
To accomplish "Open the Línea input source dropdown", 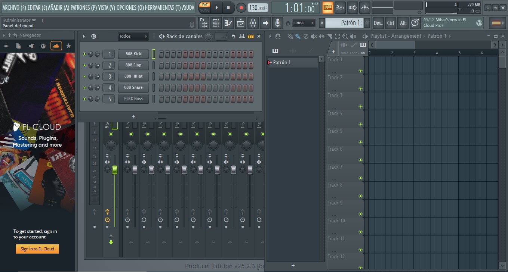I will [303, 22].
